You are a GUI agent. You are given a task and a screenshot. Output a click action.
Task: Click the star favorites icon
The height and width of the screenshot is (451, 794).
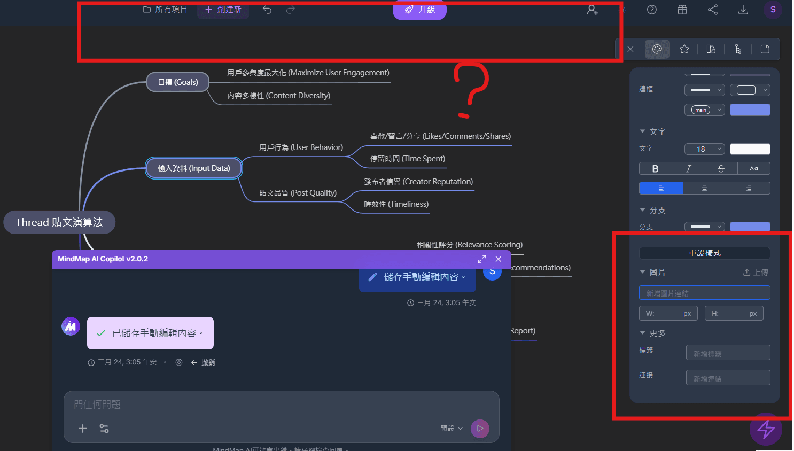pos(684,49)
